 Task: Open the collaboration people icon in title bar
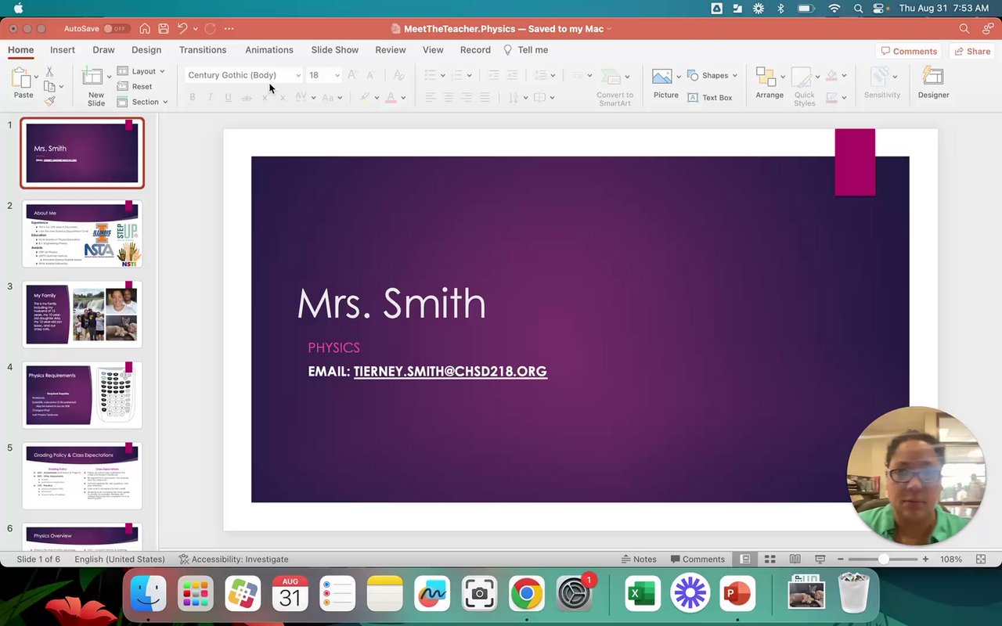pos(988,29)
